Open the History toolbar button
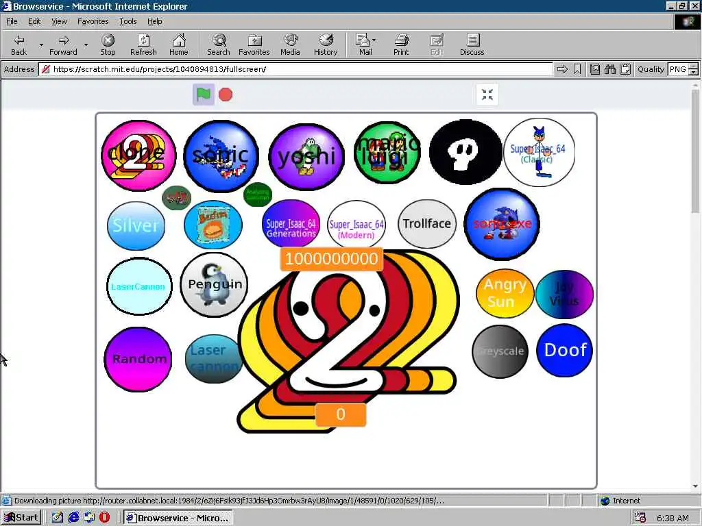Image resolution: width=702 pixels, height=526 pixels. (326, 45)
